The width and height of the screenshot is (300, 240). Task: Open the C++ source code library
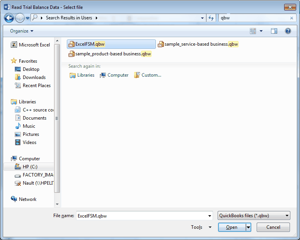[x=34, y=110]
